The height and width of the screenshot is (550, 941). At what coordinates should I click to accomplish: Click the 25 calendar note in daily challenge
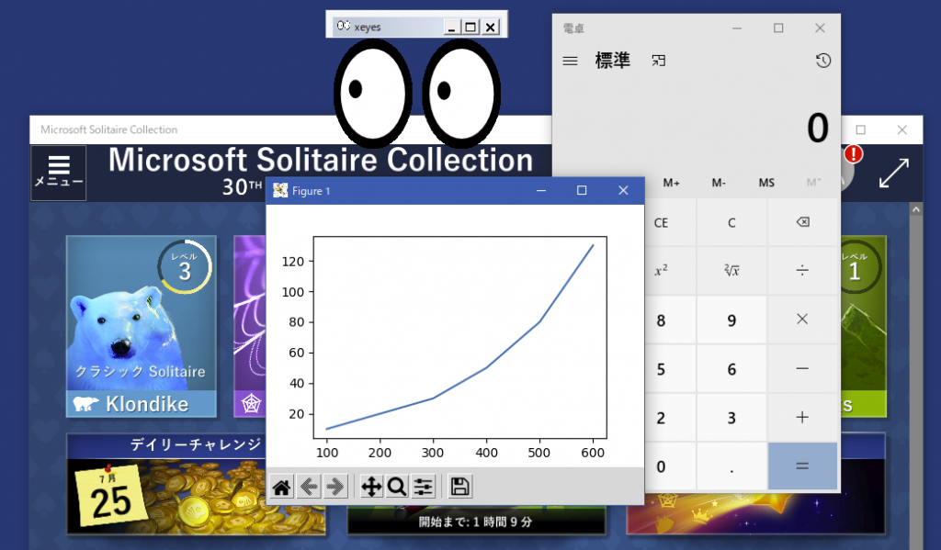click(x=112, y=498)
